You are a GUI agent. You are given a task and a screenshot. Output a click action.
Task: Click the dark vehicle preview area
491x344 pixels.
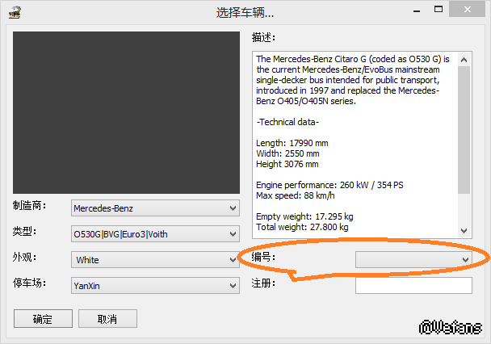126,112
